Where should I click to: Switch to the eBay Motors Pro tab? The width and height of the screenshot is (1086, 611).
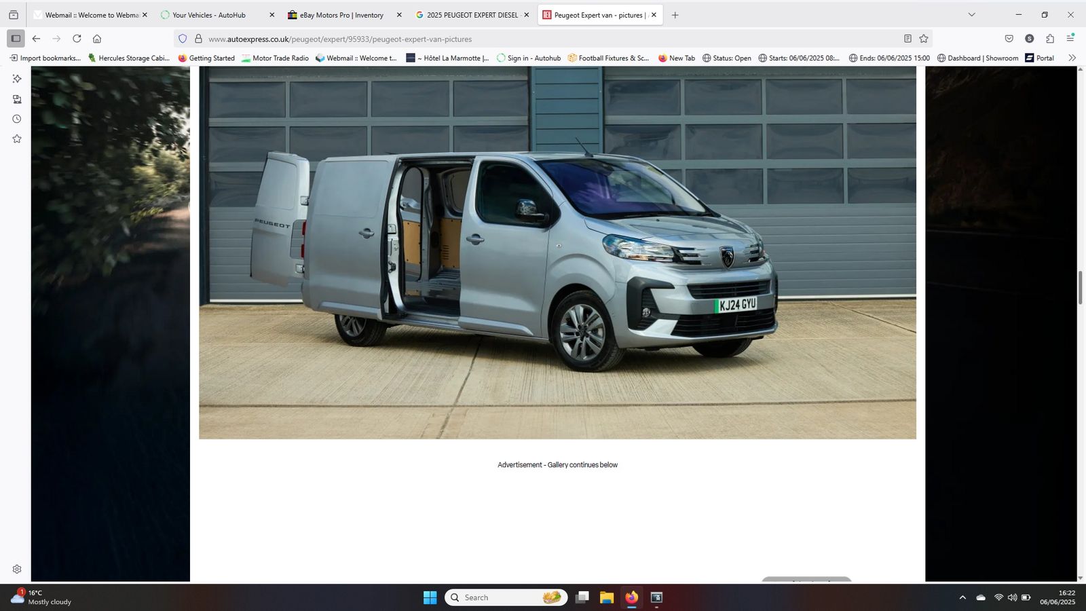pyautogui.click(x=341, y=15)
